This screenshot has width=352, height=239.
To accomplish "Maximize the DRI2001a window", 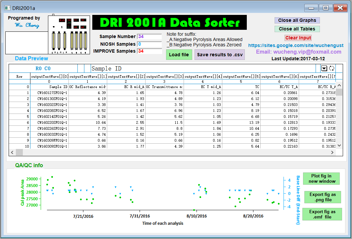I will pyautogui.click(x=326, y=8).
